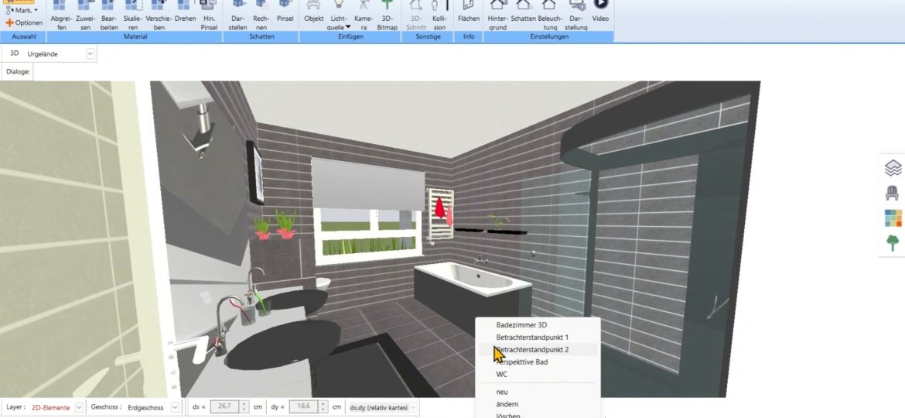The image size is (905, 418).
Task: Open the color palette materials icon
Action: tap(893, 218)
